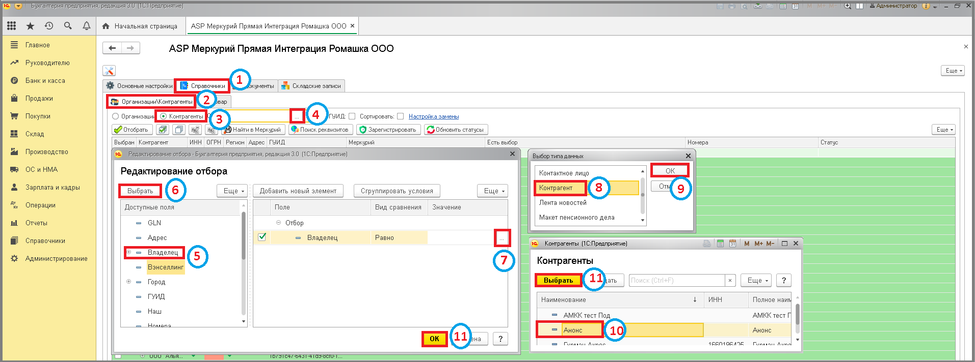This screenshot has width=975, height=362.
Task: Open notifications bell icon
Action: point(87,26)
